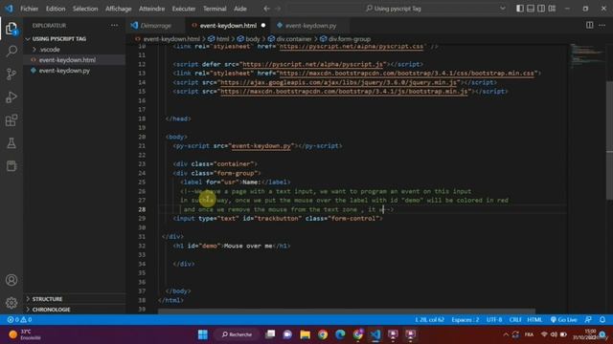Toggle the secondary side bar layout icon
613x344 pixels.
point(541,9)
